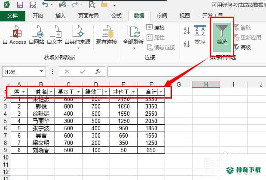
Task: Select the cell containing 徐轶群
Action: click(x=41, y=114)
